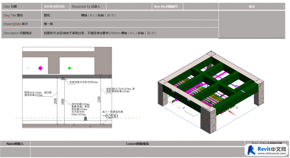The image size is (290, 158).
Task: Click the "Date 日期" header cell
Action: [21, 7]
